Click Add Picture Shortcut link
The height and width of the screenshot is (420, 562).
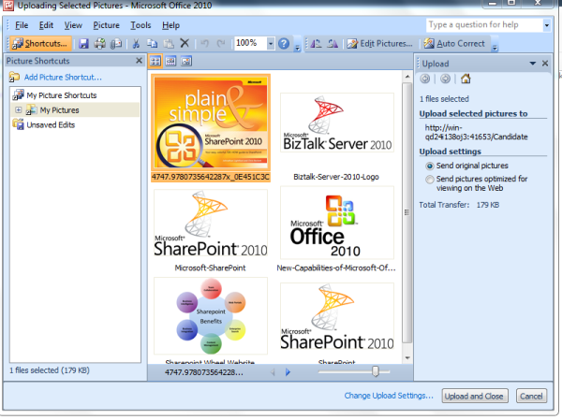(x=63, y=78)
